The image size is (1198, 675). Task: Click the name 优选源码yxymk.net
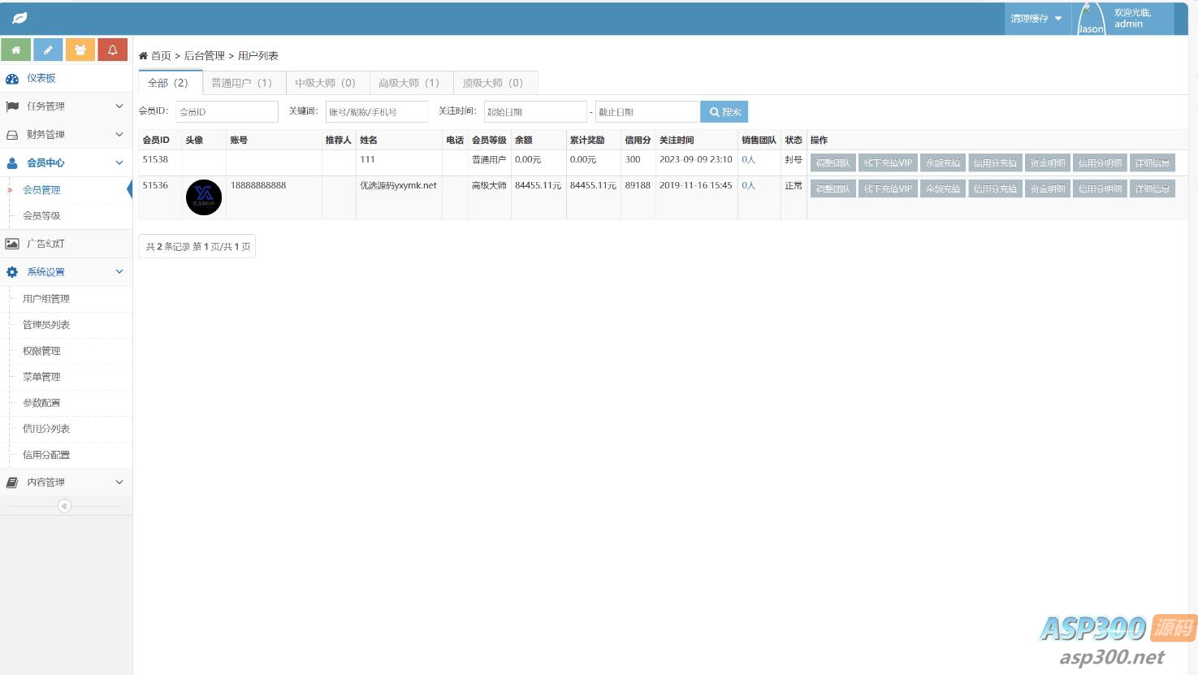click(x=398, y=186)
